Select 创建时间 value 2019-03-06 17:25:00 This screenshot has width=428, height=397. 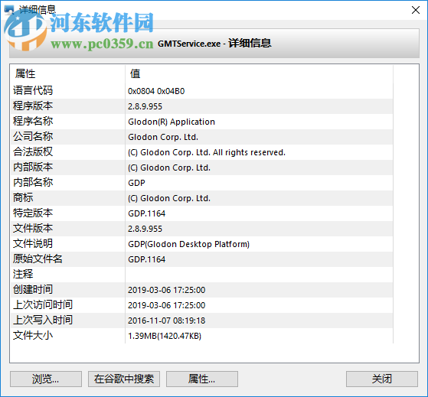click(x=166, y=290)
